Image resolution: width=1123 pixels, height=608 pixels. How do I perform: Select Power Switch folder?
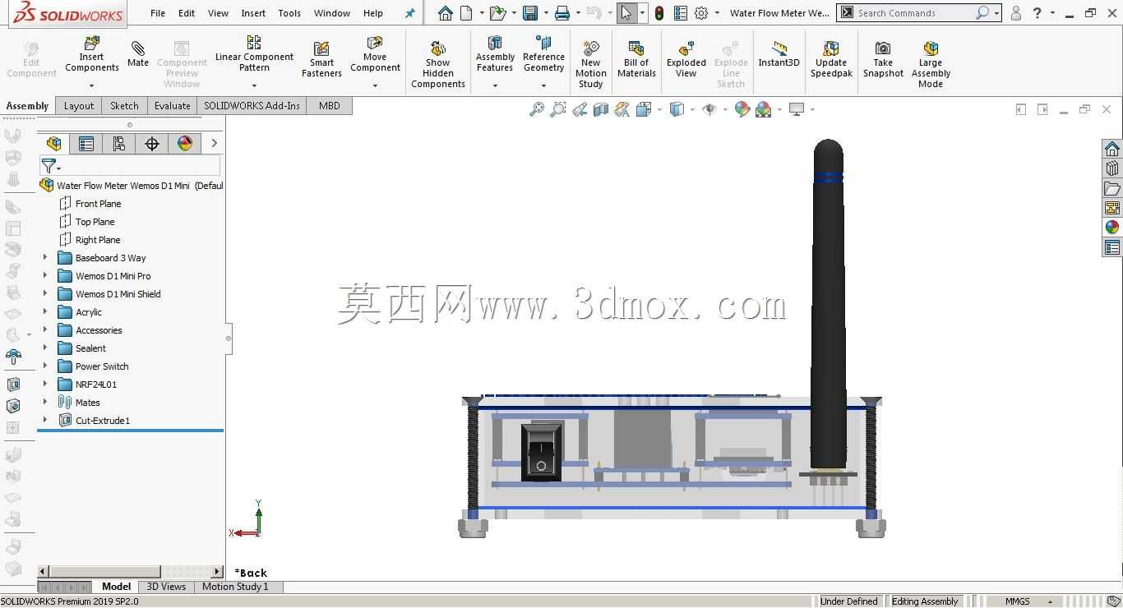pyautogui.click(x=101, y=366)
